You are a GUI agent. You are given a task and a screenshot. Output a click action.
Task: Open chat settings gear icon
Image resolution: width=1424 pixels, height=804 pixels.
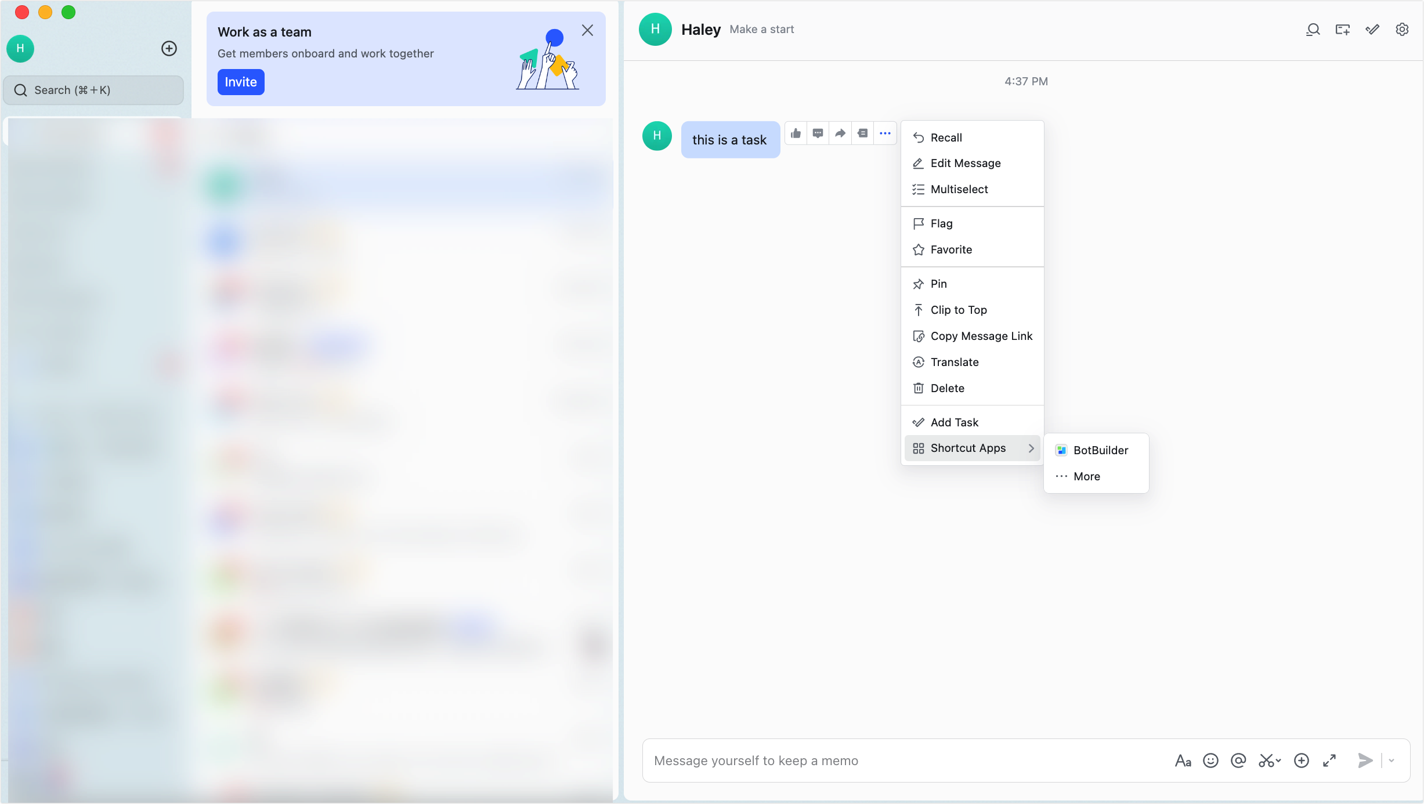pyautogui.click(x=1402, y=30)
